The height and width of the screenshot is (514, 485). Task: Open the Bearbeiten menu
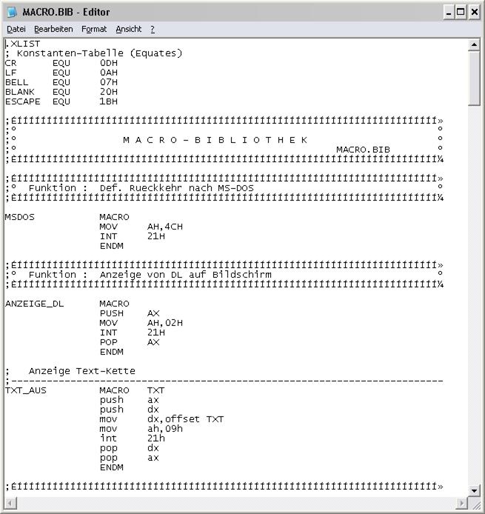click(53, 29)
